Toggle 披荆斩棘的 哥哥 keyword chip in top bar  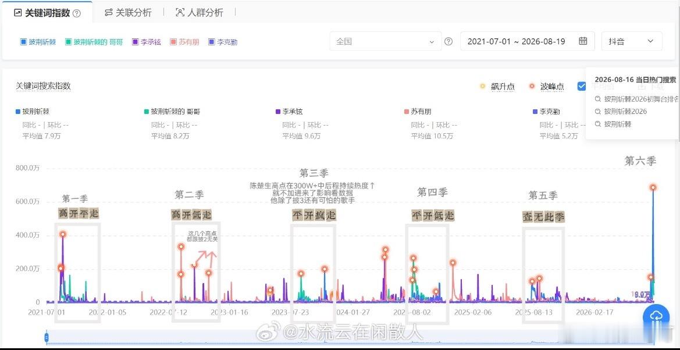coord(94,42)
